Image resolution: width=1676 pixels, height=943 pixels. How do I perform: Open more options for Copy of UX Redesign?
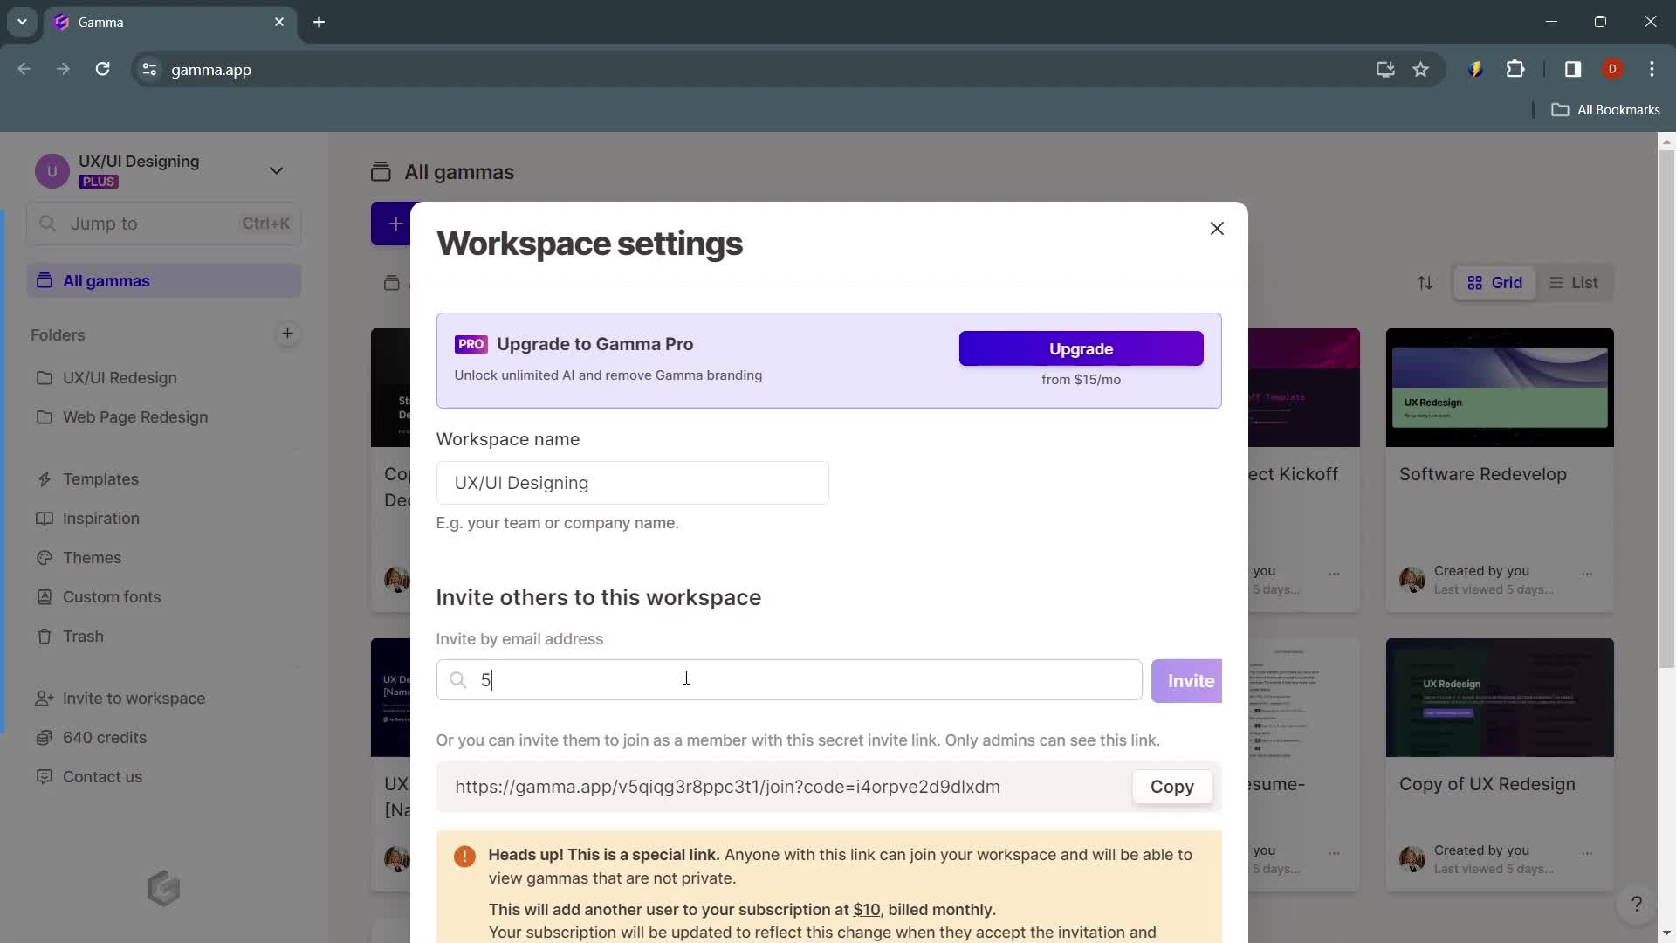(x=1587, y=853)
